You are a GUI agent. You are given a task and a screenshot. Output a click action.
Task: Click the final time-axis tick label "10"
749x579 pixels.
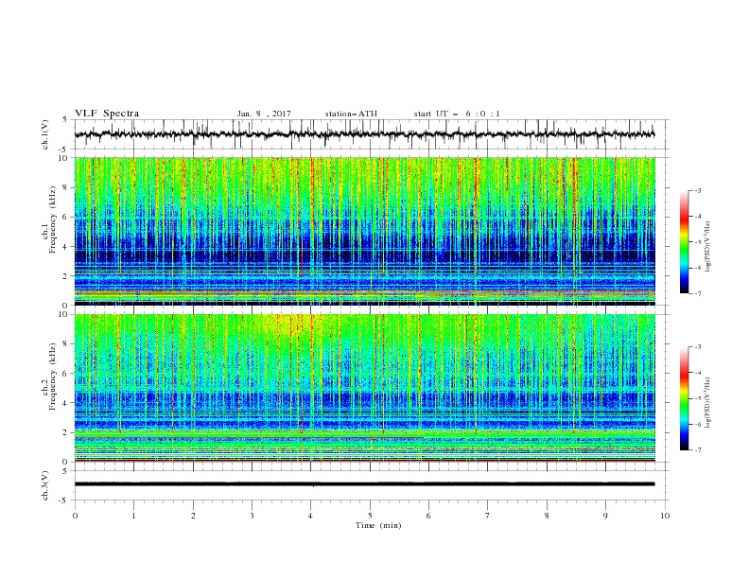(665, 516)
